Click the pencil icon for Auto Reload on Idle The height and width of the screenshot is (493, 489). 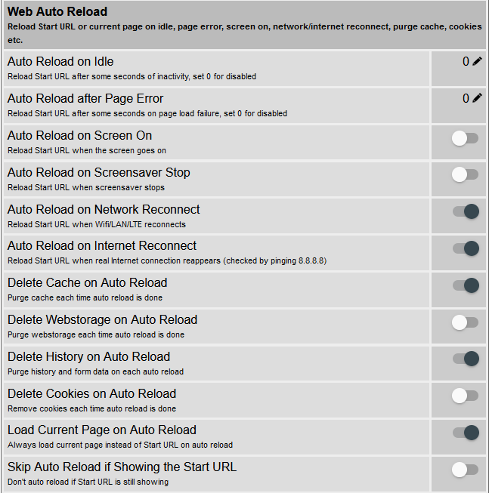tap(477, 62)
